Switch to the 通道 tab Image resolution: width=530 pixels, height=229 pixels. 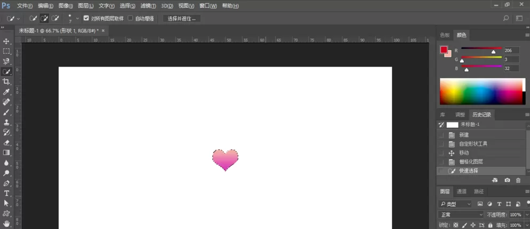[x=461, y=192]
